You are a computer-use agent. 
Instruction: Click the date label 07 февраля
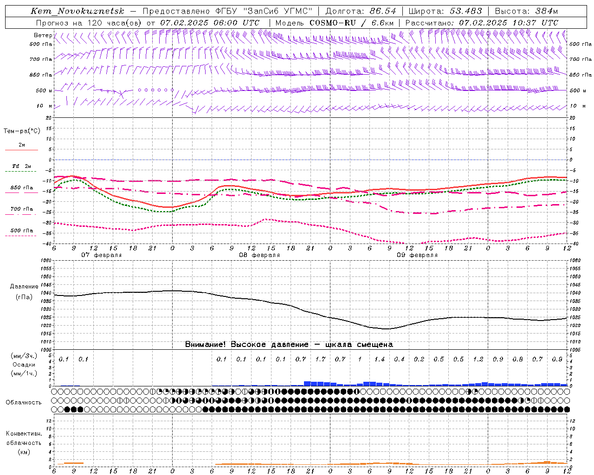tap(102, 255)
